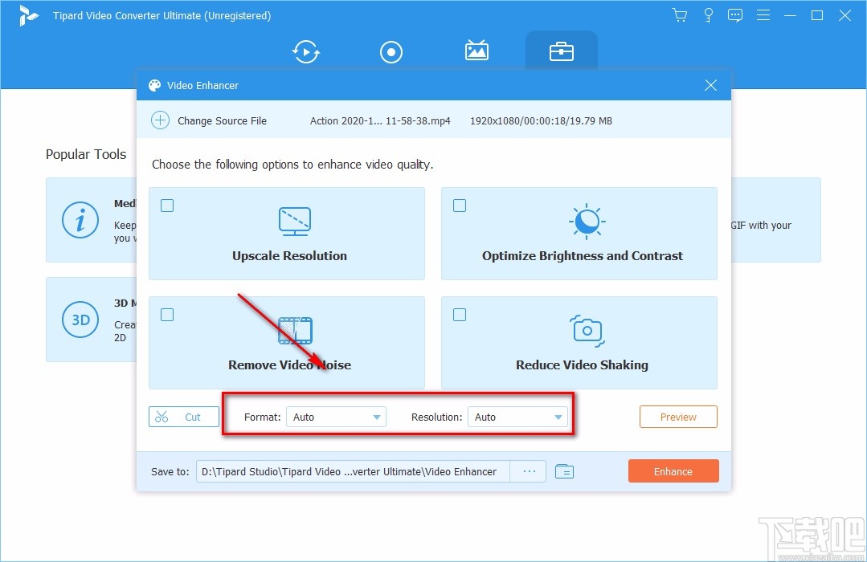Click the Upscale Resolution label
867x562 pixels.
tap(290, 256)
